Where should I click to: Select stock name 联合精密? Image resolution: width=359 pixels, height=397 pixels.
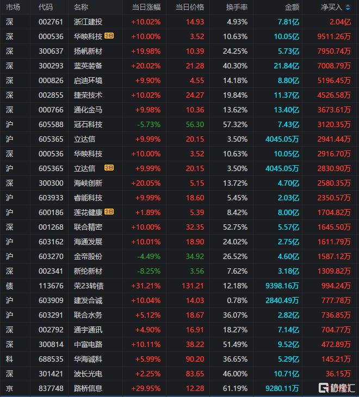pos(88,228)
